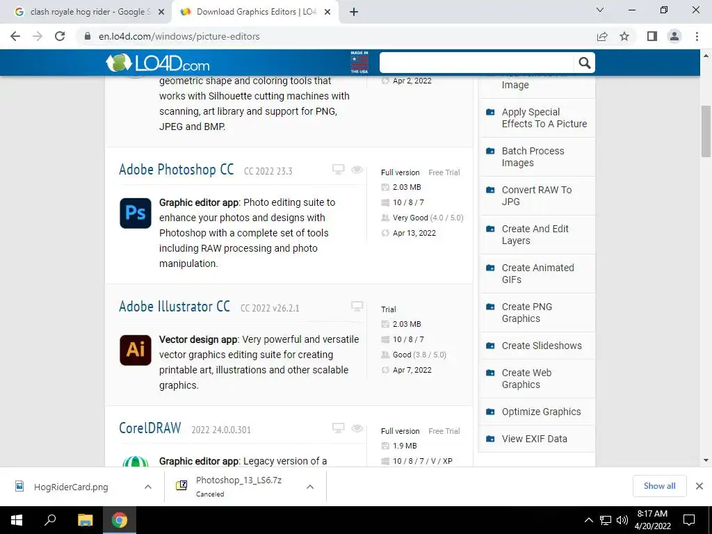Open File Explorer from taskbar

click(85, 520)
